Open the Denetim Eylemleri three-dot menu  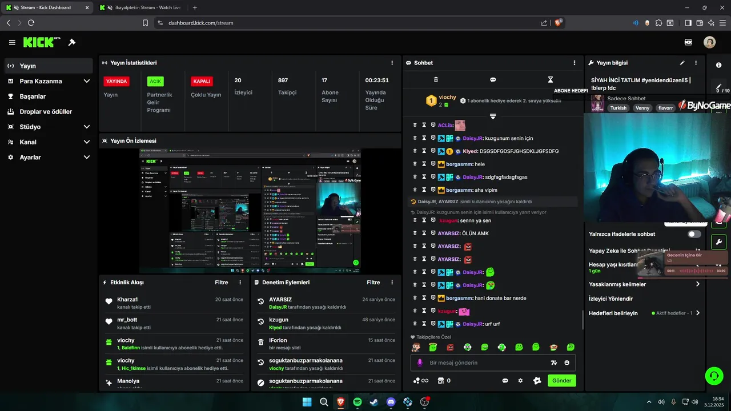click(x=392, y=283)
